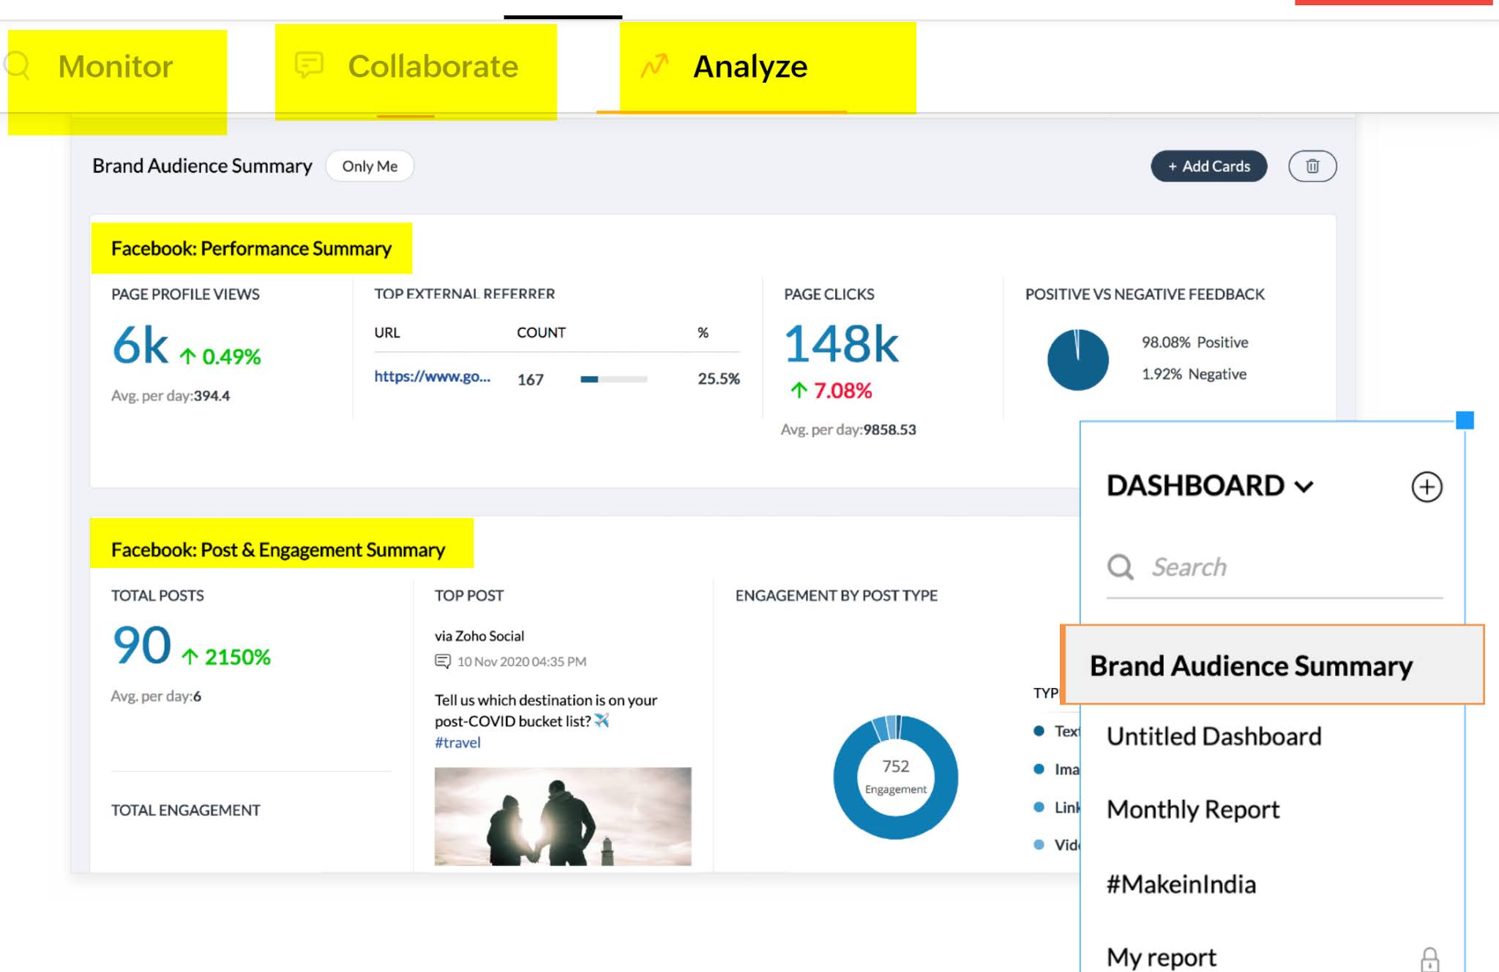Click the top post couple thumbnail image
Viewport: 1499px width, 972px height.
(562, 816)
